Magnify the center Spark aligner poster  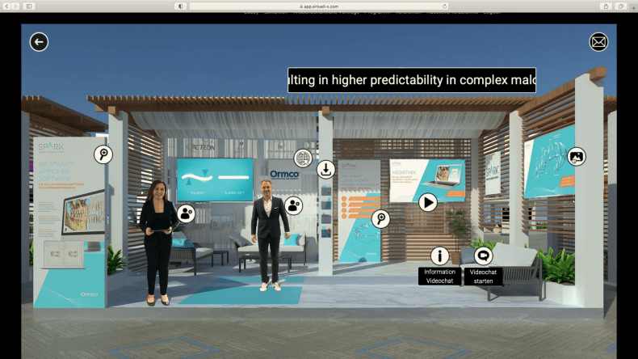[x=381, y=219]
